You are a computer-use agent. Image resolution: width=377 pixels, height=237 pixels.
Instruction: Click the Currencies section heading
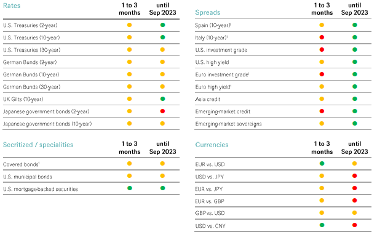212,145
